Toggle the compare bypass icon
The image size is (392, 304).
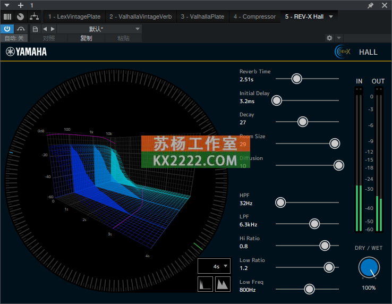[21, 29]
